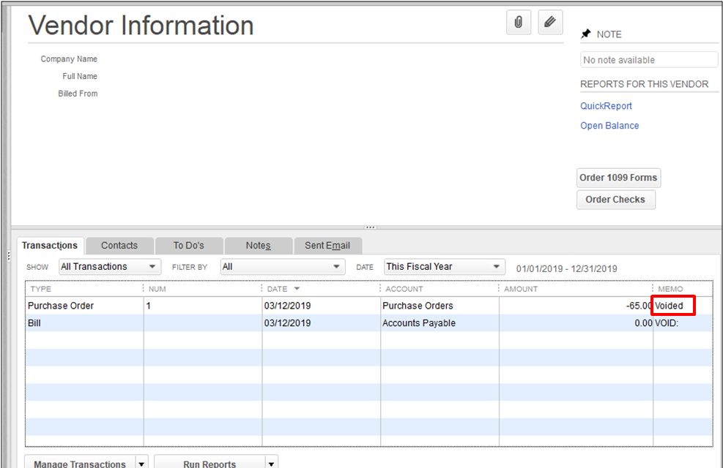723x468 pixels.
Task: Click the 0.00 amount cell
Action: 576,323
